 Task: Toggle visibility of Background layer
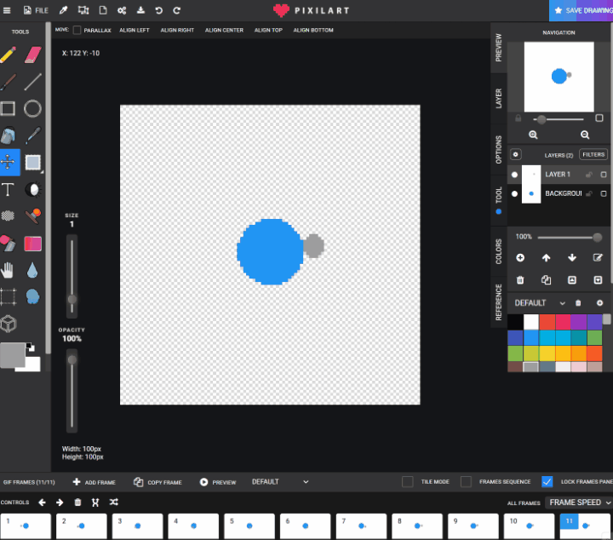(x=514, y=193)
